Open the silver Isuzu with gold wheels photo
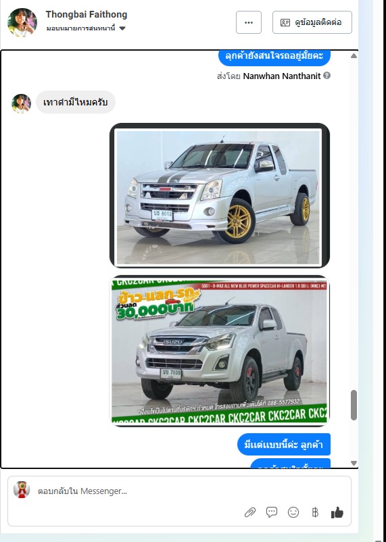The width and height of the screenshot is (386, 542). pyautogui.click(x=219, y=195)
